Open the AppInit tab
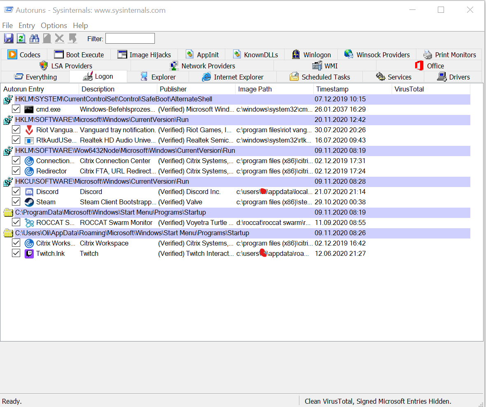The image size is (486, 407). 202,55
